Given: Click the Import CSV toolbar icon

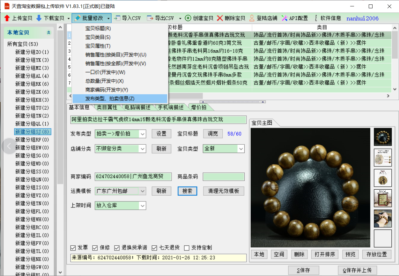Looking at the screenshot, I should point(117,18).
